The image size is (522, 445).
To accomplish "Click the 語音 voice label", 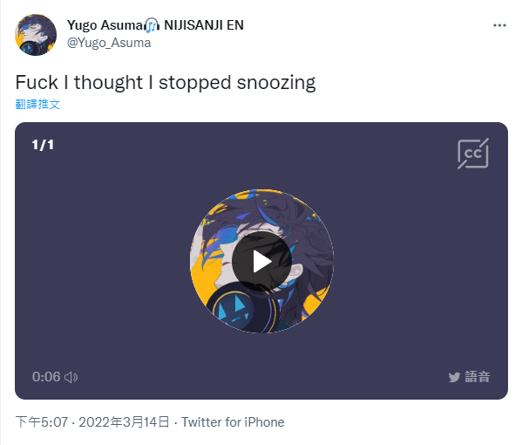I will pos(478,377).
